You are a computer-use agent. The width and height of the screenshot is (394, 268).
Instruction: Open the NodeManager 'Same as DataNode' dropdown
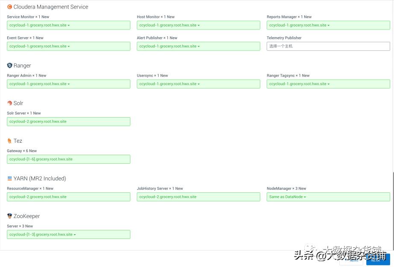click(x=328, y=197)
